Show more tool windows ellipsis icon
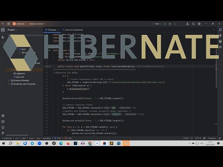223x167 pixels. click(x=3, y=43)
